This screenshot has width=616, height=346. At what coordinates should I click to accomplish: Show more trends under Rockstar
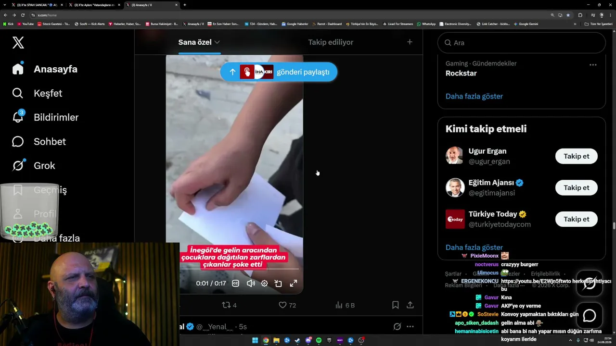(474, 96)
